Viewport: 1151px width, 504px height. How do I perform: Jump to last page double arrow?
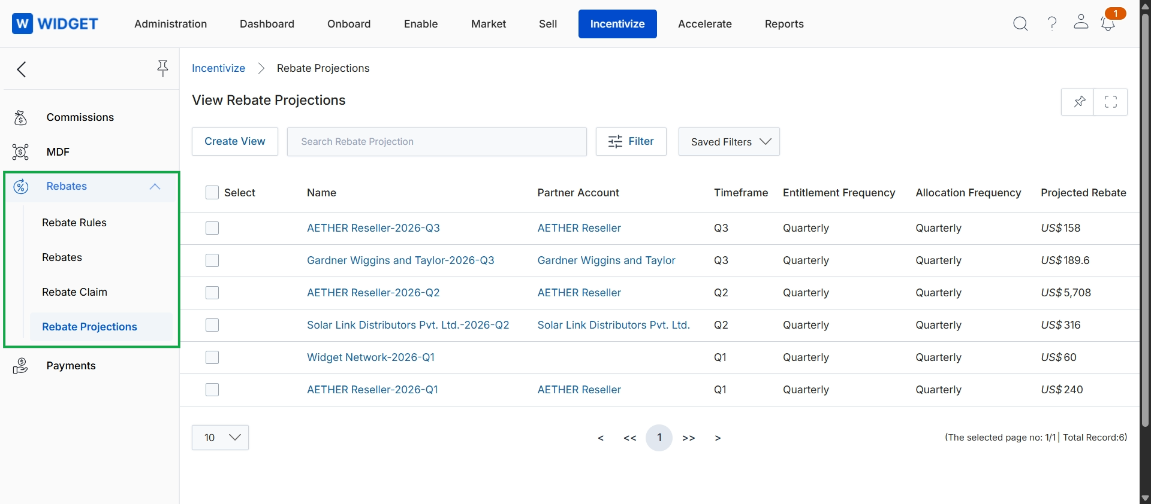click(689, 438)
